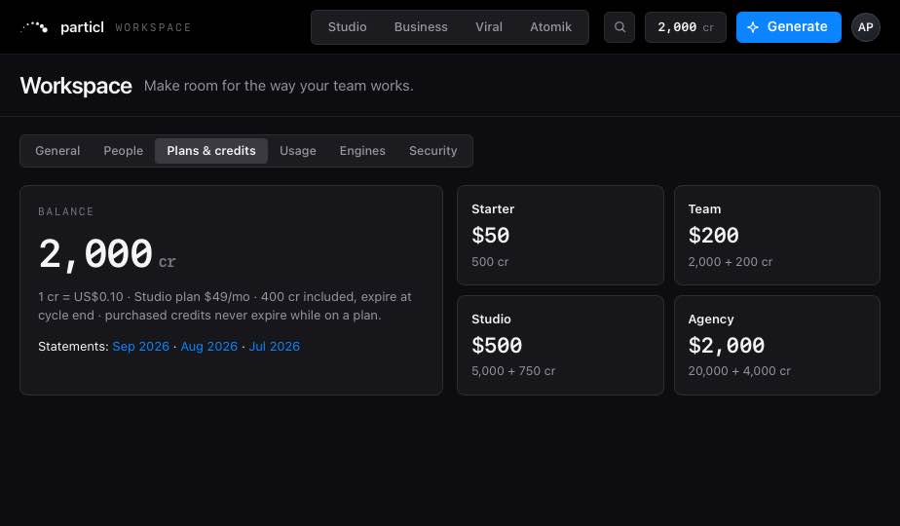This screenshot has width=900, height=526.
Task: Open the Sep 2026 statement
Action: tap(140, 346)
